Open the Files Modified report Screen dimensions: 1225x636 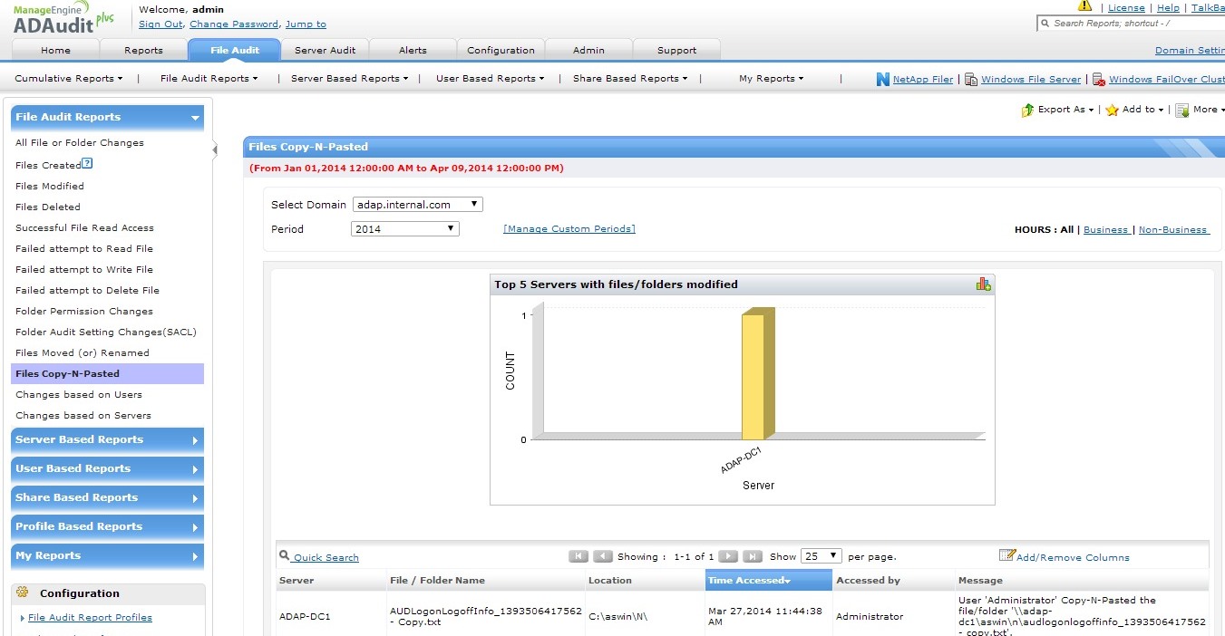point(50,187)
